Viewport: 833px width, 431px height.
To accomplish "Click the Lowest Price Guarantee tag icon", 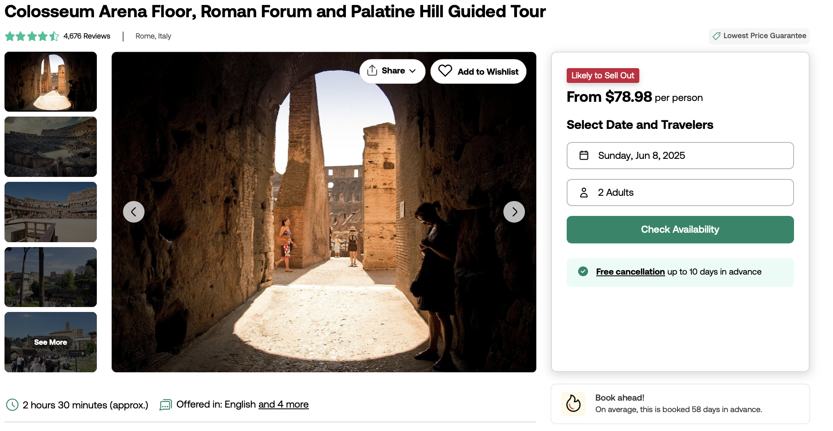I will pos(716,36).
